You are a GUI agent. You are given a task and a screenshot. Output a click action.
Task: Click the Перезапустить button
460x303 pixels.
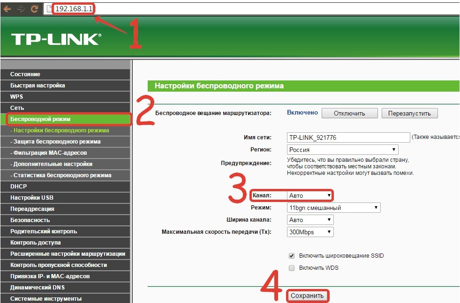pyautogui.click(x=409, y=113)
